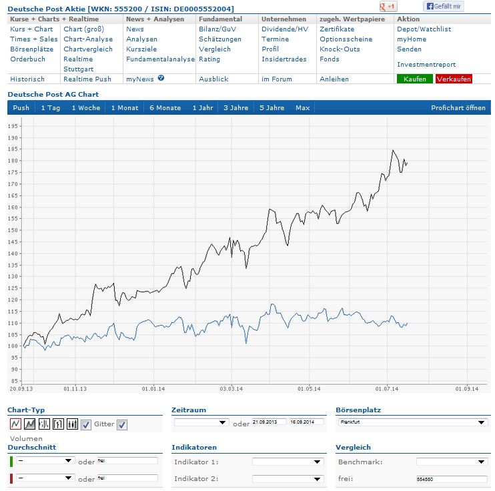Open the Zertifikate link
This screenshot has height=491, width=495.
tap(337, 29)
